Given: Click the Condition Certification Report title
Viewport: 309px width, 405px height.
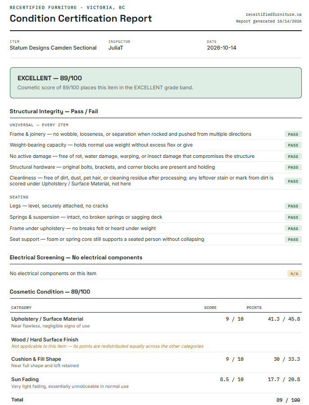Looking at the screenshot, I should click(x=81, y=18).
